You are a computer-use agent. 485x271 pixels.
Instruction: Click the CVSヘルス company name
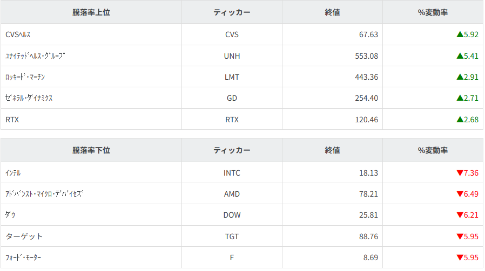point(18,34)
